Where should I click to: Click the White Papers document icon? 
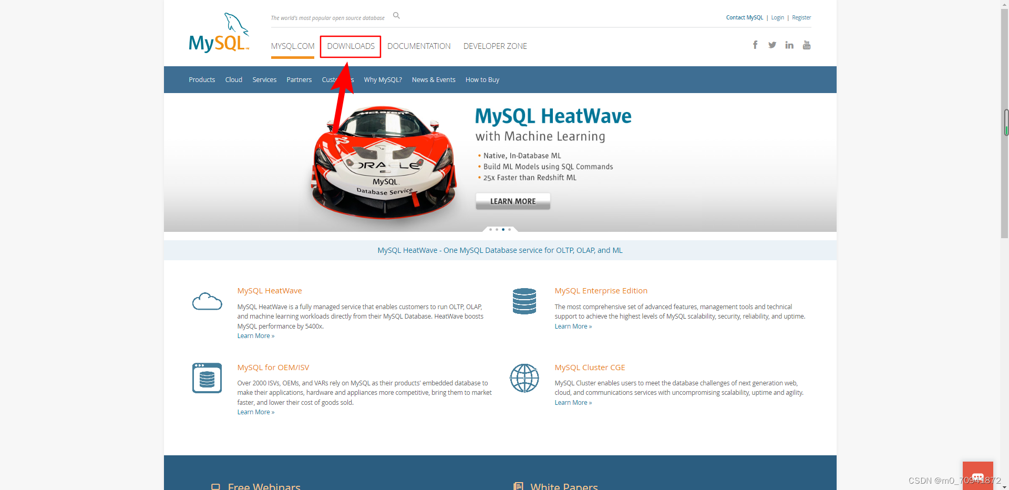pos(518,486)
